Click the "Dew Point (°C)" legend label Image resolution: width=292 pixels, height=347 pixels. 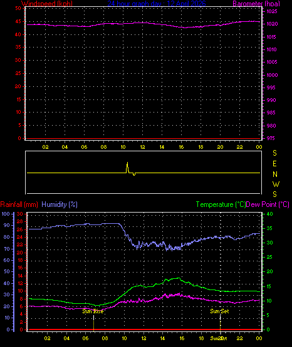coord(268,204)
